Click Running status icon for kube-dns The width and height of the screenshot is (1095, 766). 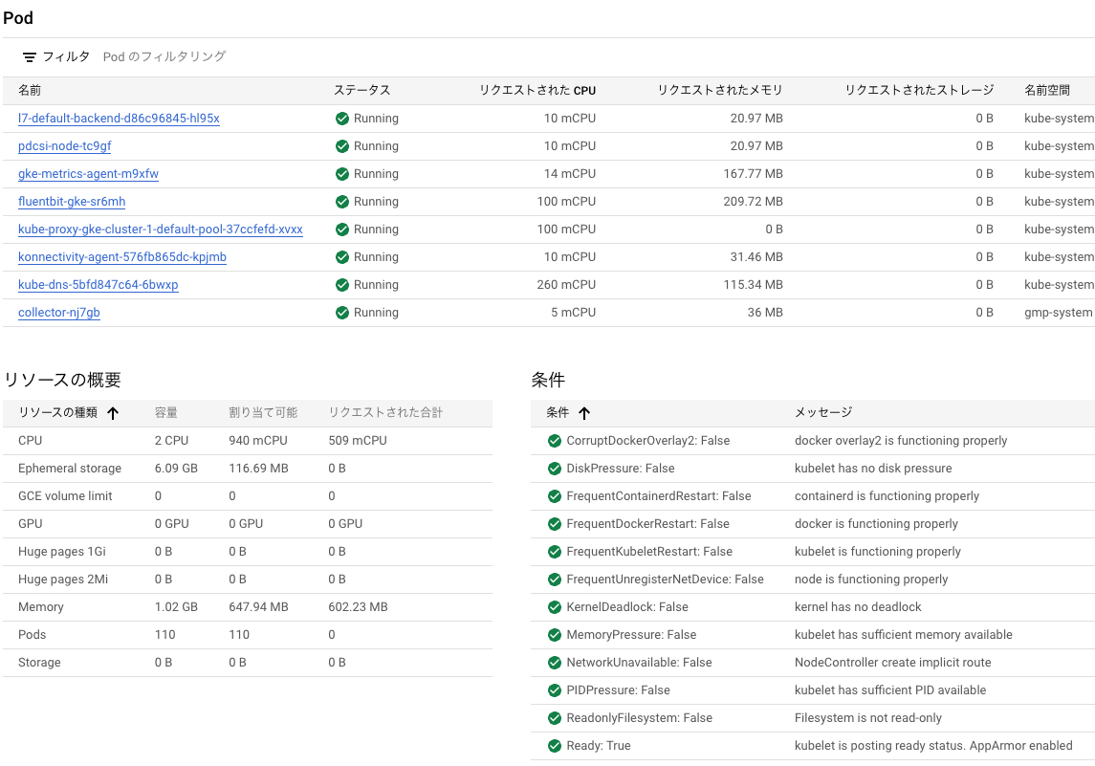click(x=342, y=285)
